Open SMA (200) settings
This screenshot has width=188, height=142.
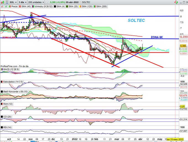100,6
